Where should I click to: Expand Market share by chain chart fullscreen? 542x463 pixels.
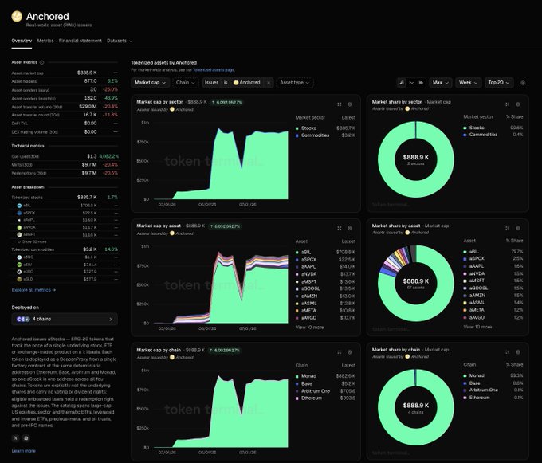pyautogui.click(x=508, y=352)
